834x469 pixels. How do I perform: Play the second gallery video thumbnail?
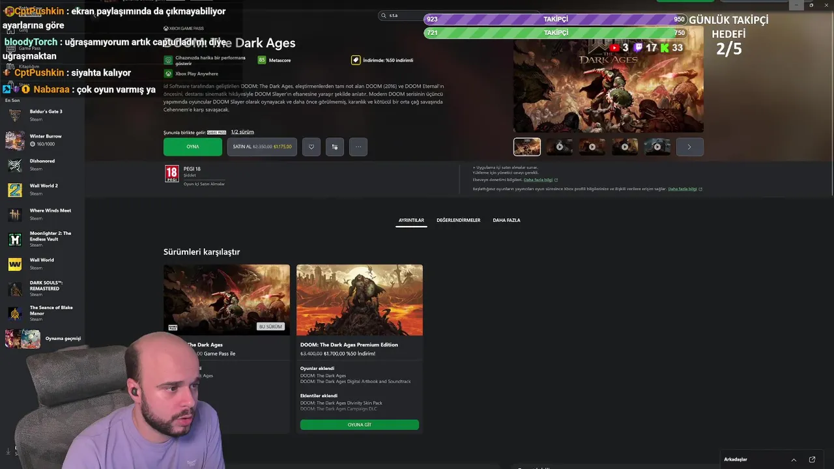coord(560,147)
